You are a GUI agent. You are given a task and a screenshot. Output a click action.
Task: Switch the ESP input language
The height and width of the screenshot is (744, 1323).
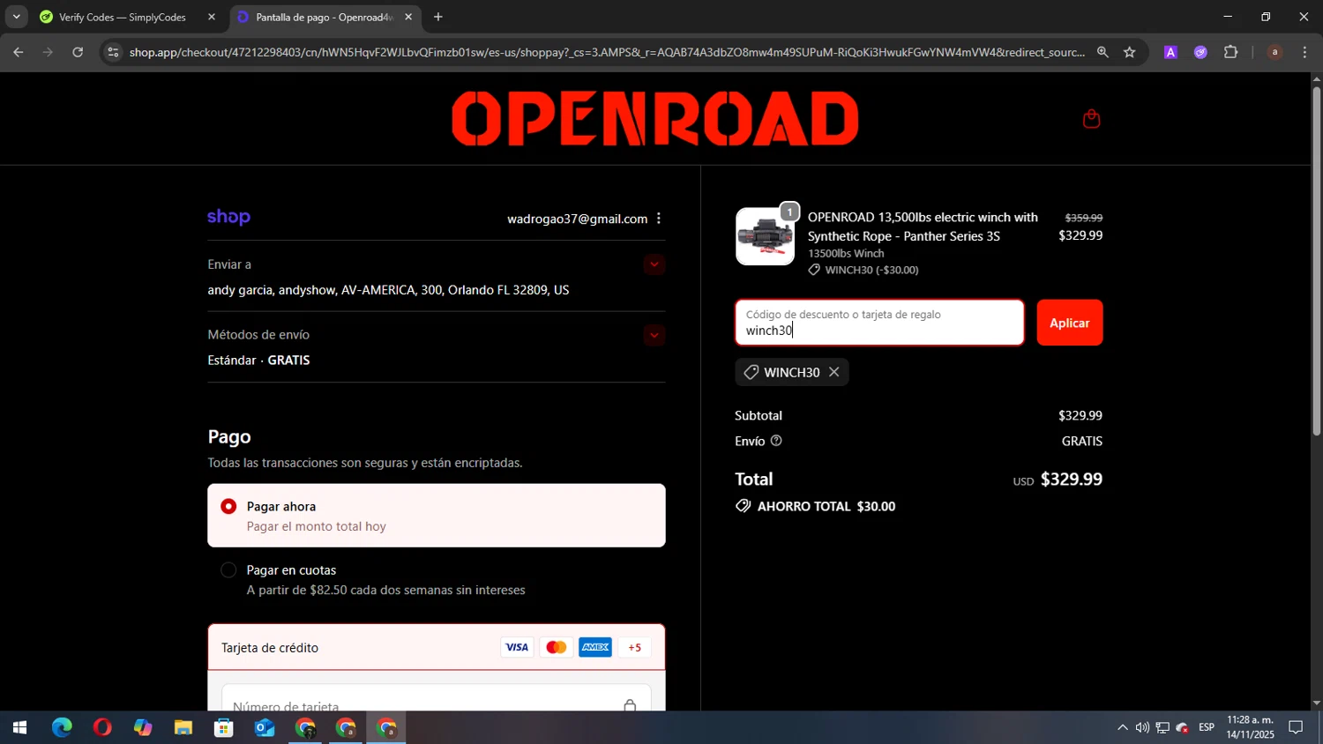(x=1207, y=728)
